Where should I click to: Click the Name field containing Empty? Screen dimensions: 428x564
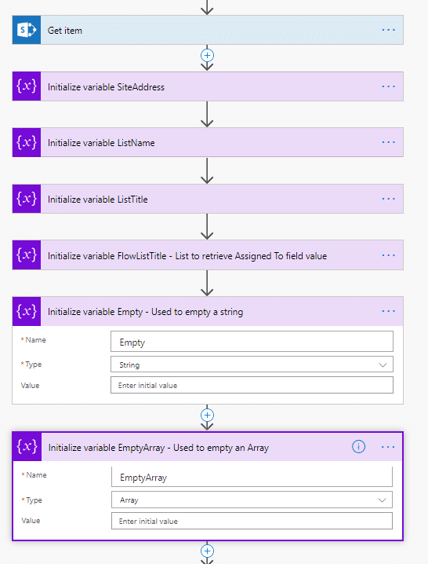click(x=252, y=342)
